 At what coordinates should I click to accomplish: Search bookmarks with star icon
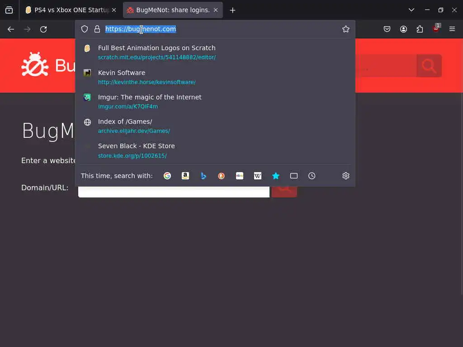coord(276,176)
